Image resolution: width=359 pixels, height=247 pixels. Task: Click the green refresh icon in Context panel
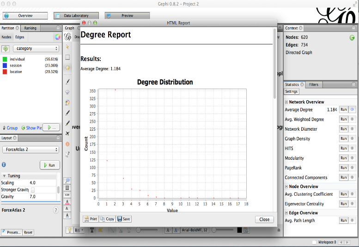click(x=352, y=38)
